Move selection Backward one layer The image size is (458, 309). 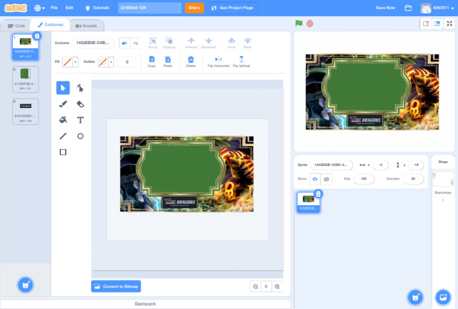coord(209,42)
